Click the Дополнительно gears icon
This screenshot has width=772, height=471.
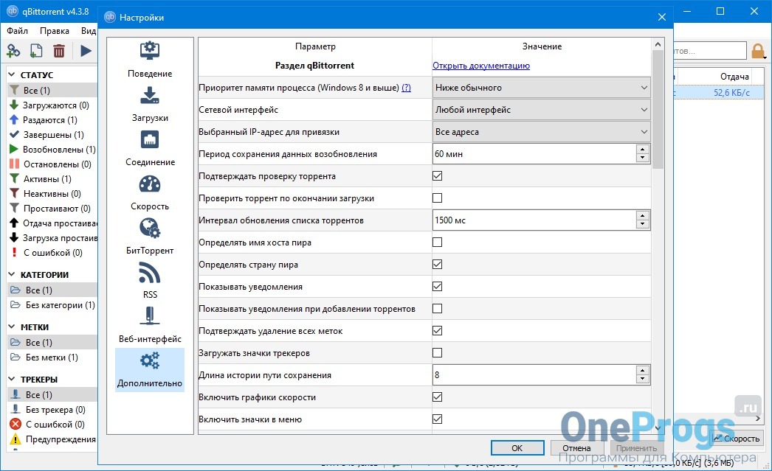point(150,361)
